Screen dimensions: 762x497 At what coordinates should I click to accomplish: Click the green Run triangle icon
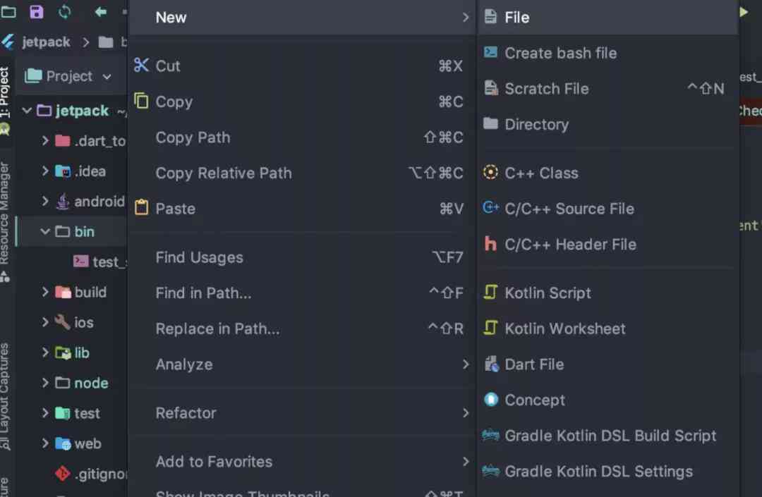coord(744,12)
